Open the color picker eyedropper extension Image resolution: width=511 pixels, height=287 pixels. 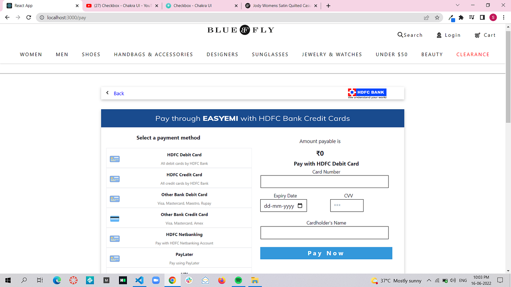pyautogui.click(x=452, y=17)
